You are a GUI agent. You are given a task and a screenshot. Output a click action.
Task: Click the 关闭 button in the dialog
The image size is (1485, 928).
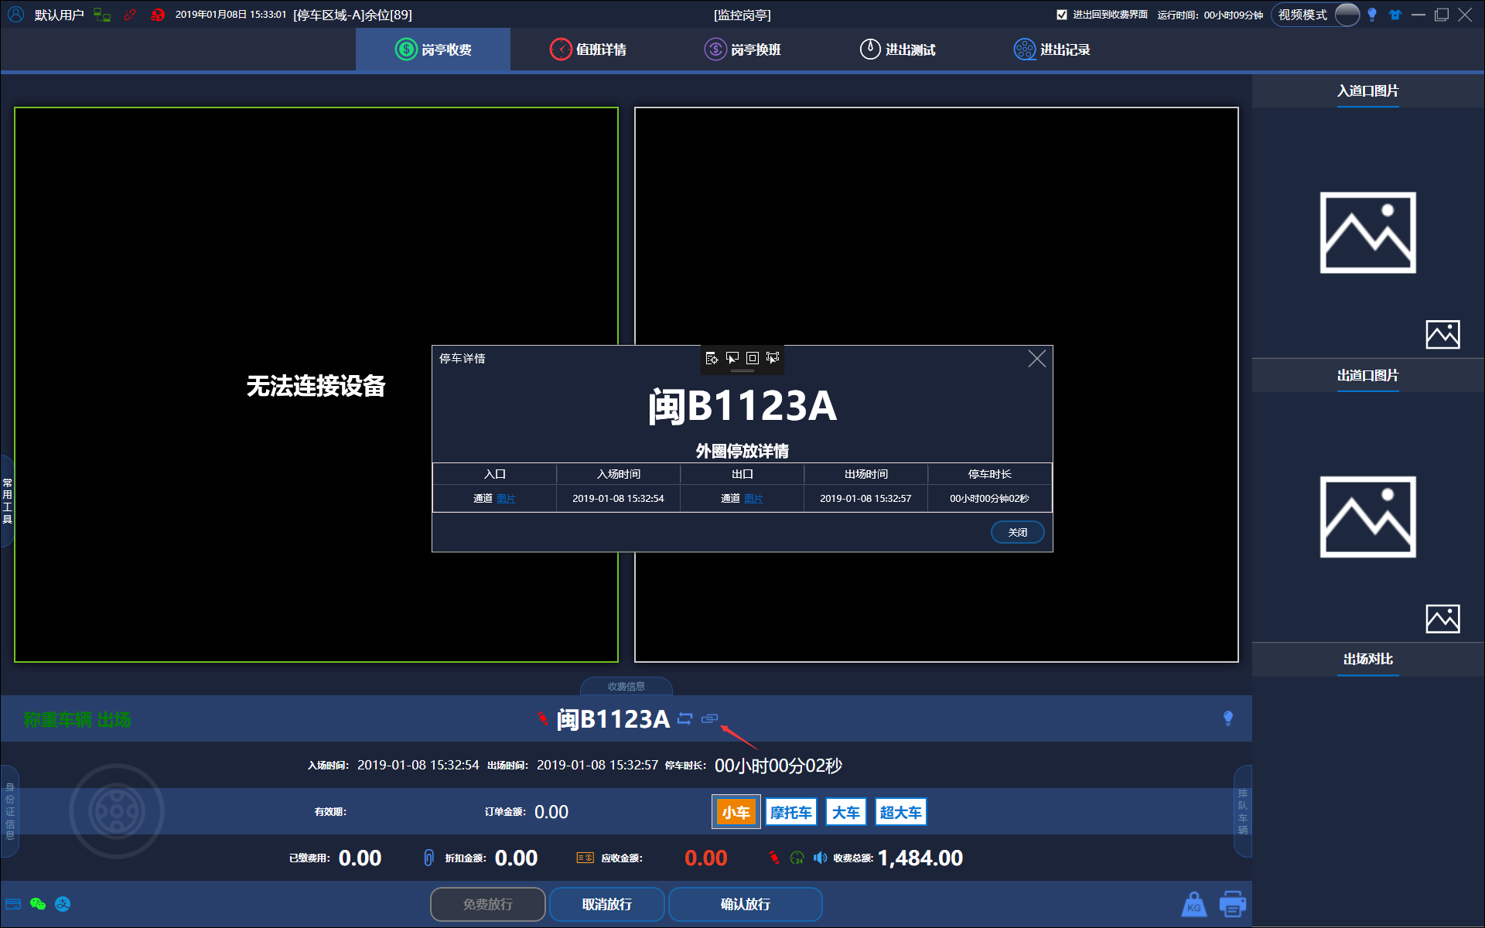1017,533
